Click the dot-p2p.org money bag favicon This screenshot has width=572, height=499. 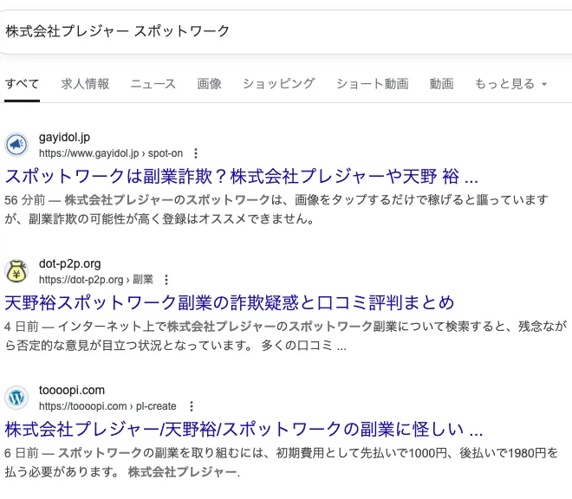click(16, 271)
